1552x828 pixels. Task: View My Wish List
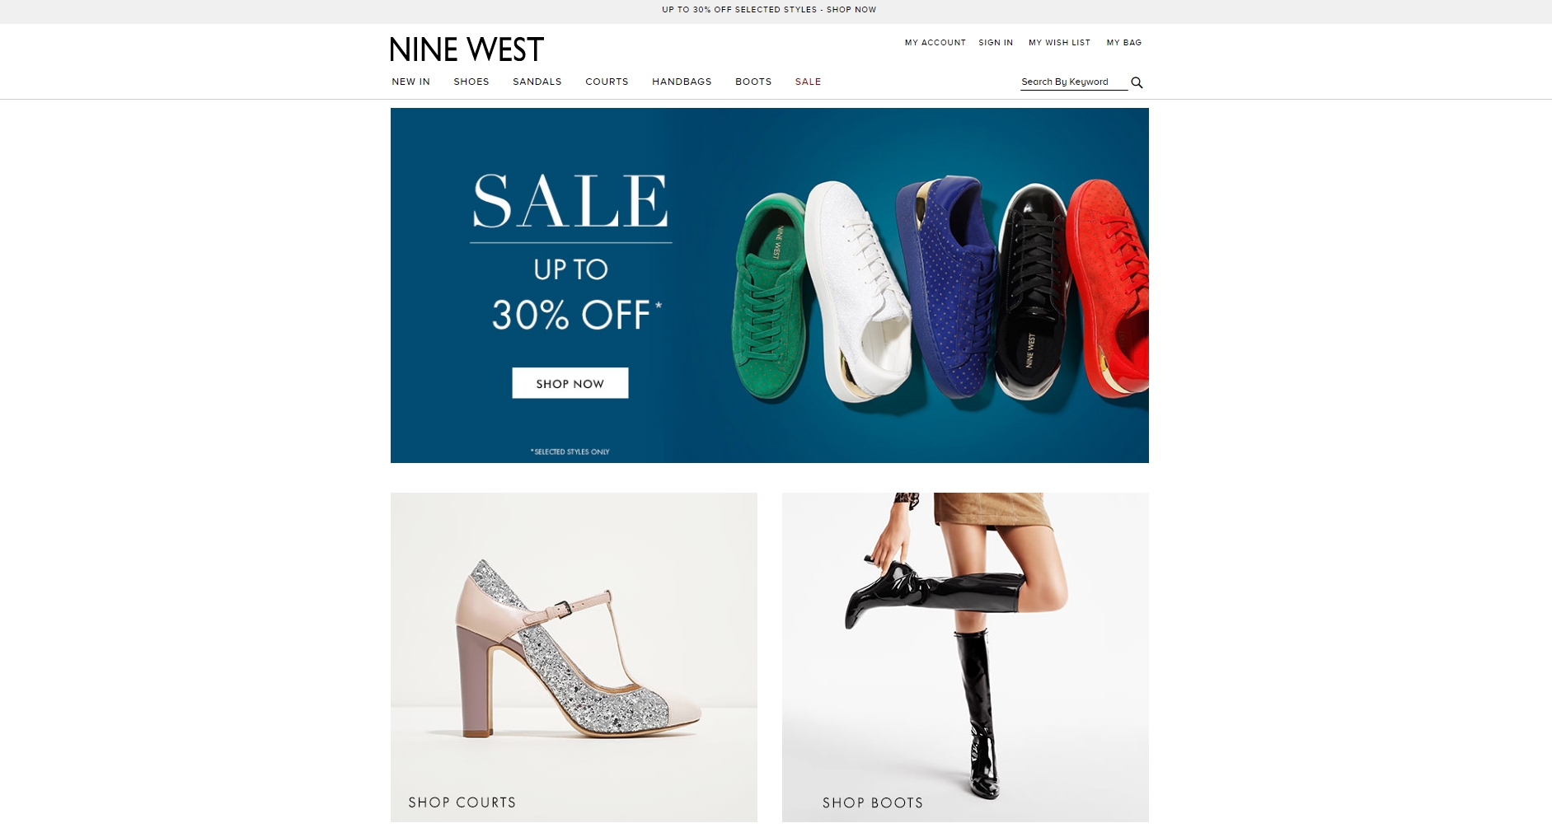pos(1059,43)
